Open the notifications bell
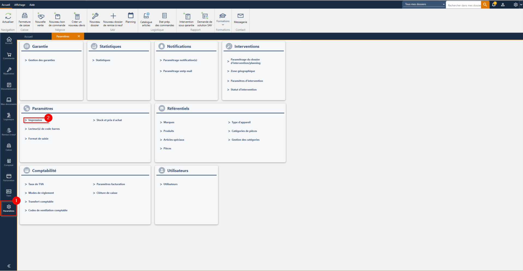The height and width of the screenshot is (271, 523). click(494, 4)
